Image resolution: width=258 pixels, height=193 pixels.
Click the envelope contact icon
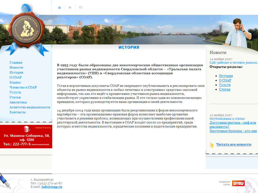click(81, 7)
